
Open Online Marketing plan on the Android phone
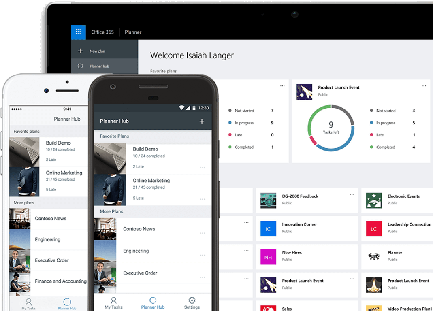point(153,190)
